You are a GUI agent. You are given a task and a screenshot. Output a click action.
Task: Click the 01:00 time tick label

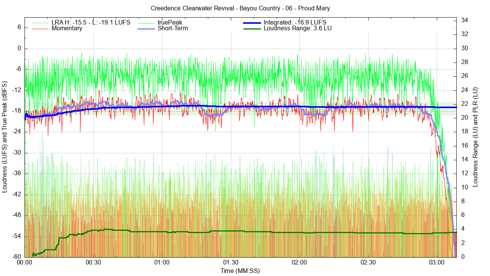[162, 263]
